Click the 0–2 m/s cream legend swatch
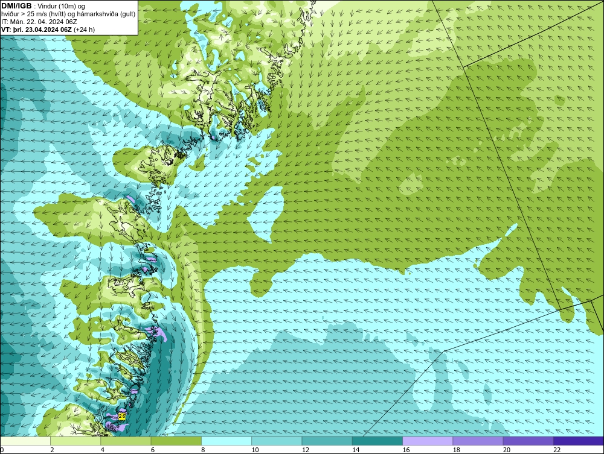 coord(25,441)
